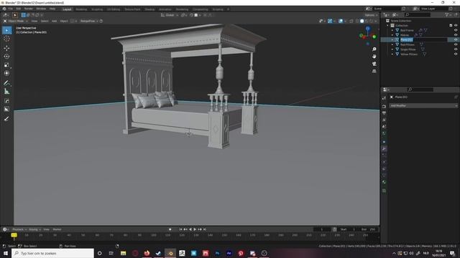The width and height of the screenshot is (460, 258).
Task: Hide Bed Frame object via eye icon
Action: 456,30
